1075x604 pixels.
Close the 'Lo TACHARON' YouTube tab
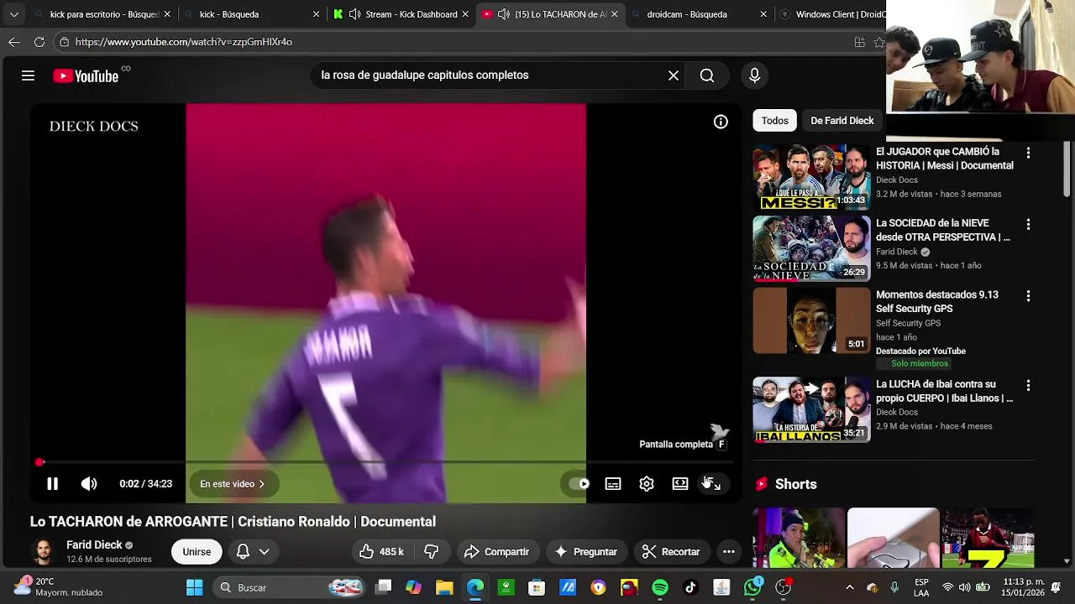point(615,14)
